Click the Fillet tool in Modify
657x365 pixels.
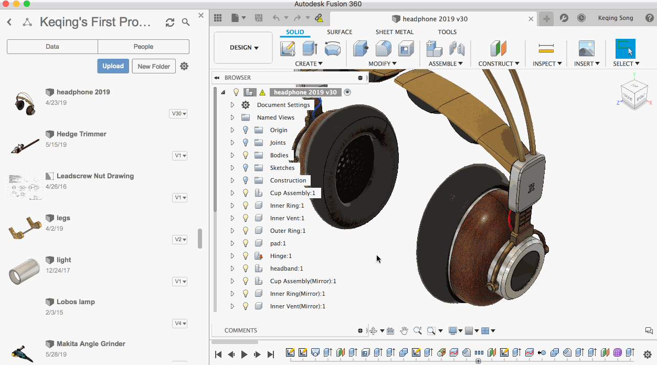click(x=384, y=49)
